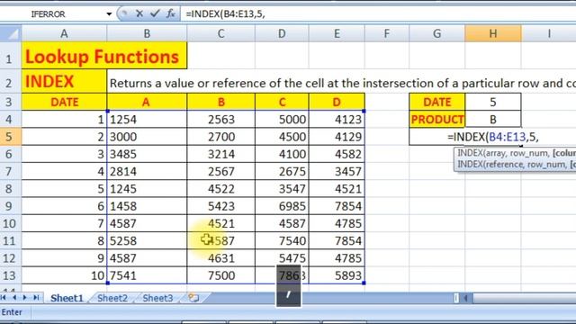Viewport: 576px width, 324px height.
Task: Select column F header
Action: point(387,34)
